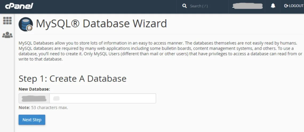This screenshot has width=304, height=132.
Task: Click the blank header area beside the logo
Action: pos(107,6)
